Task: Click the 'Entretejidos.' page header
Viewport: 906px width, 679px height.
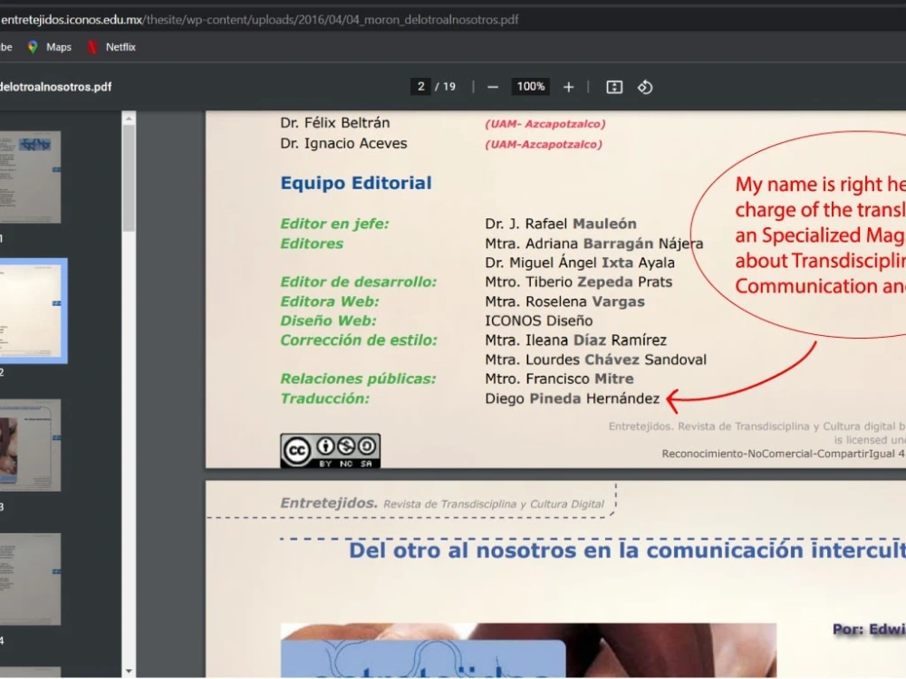Action: click(x=328, y=502)
